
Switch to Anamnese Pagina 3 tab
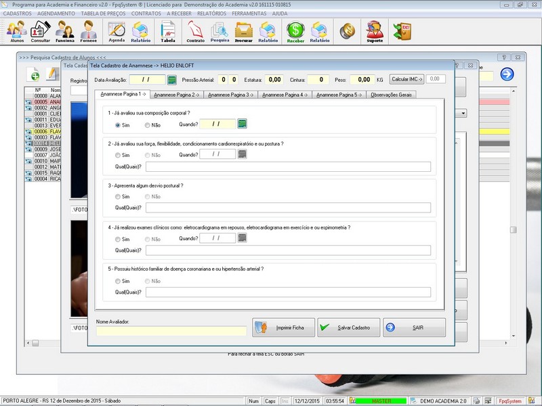(230, 95)
